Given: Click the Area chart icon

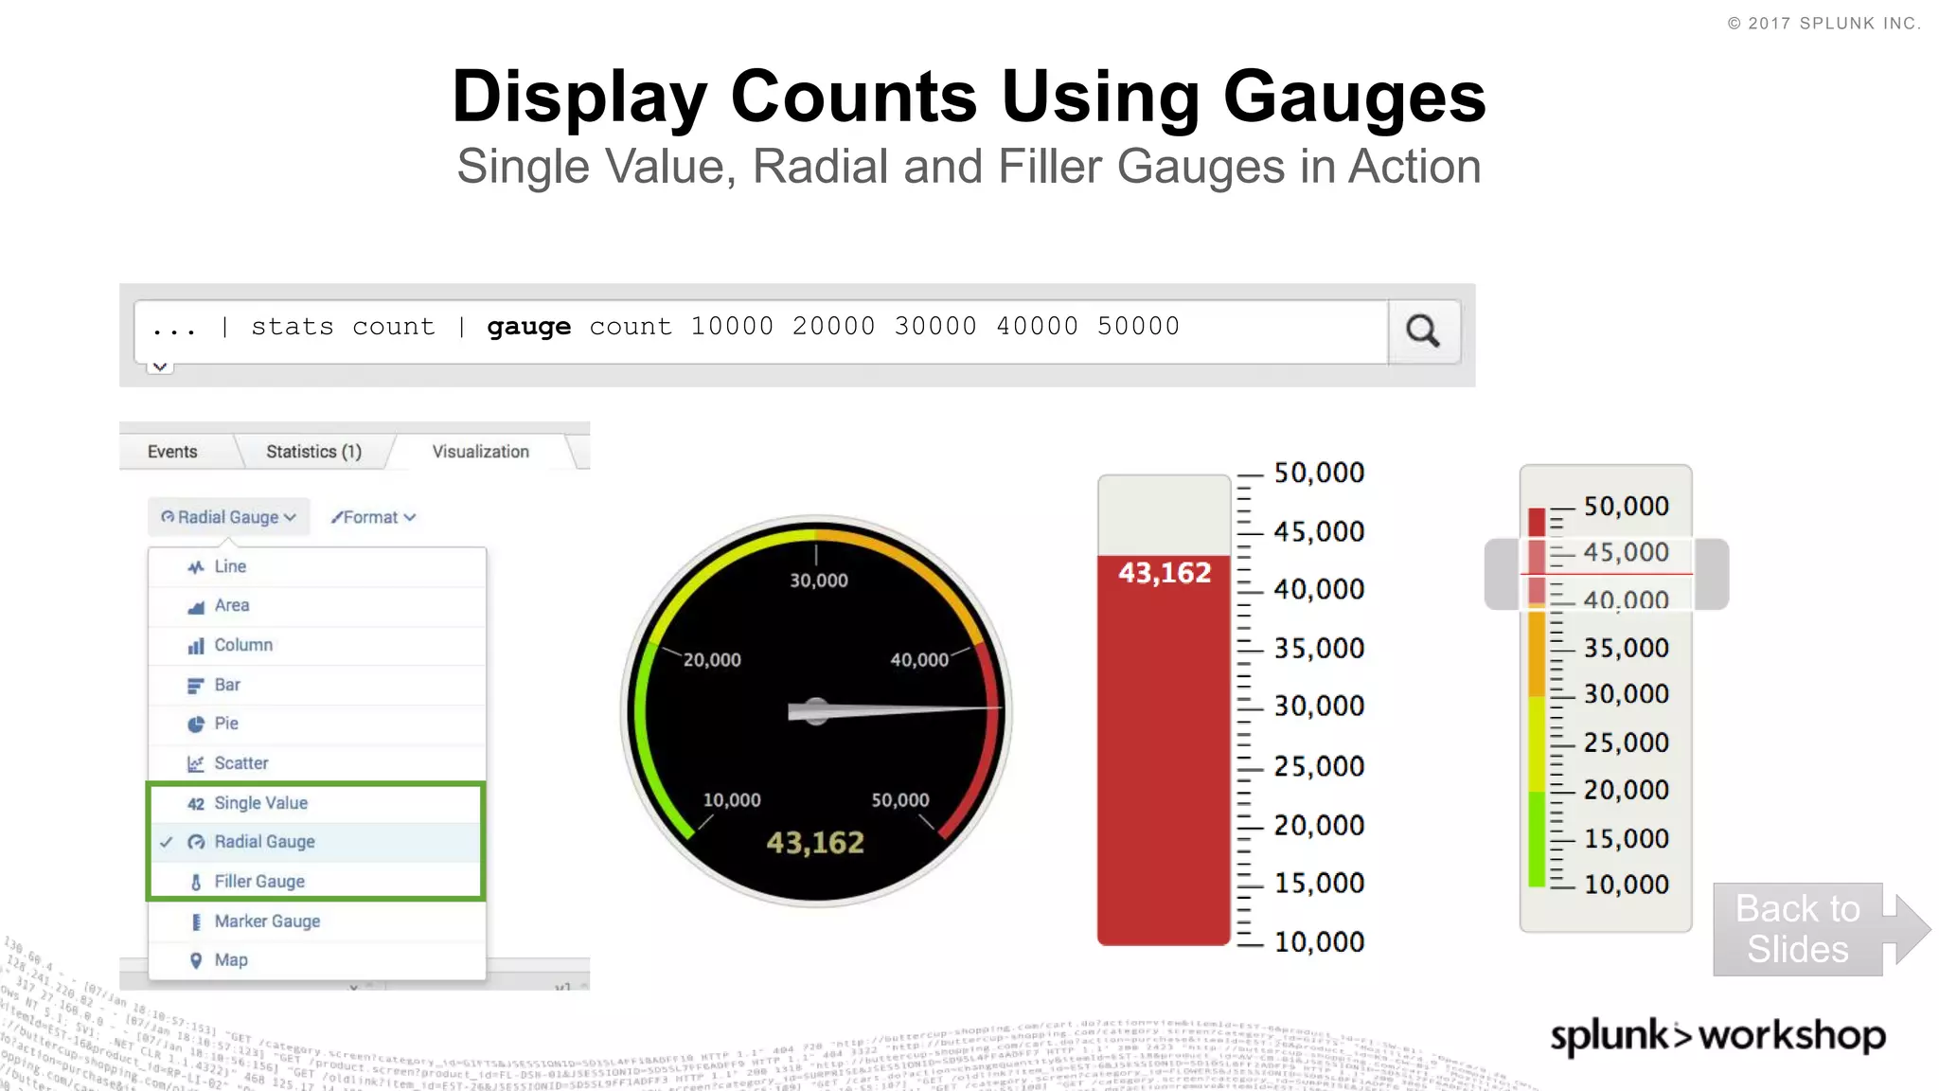Looking at the screenshot, I should click(196, 607).
